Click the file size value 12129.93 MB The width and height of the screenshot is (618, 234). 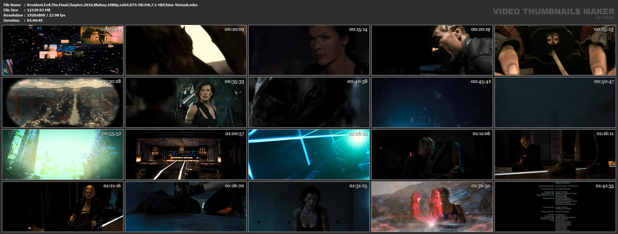click(x=39, y=10)
